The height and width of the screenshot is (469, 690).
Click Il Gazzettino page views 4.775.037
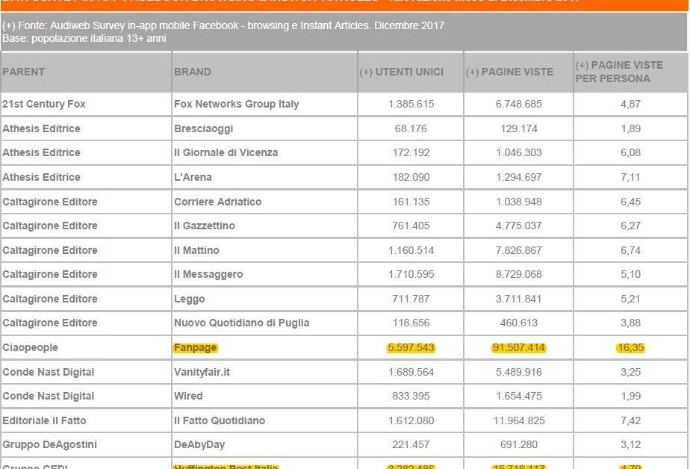coord(519,226)
